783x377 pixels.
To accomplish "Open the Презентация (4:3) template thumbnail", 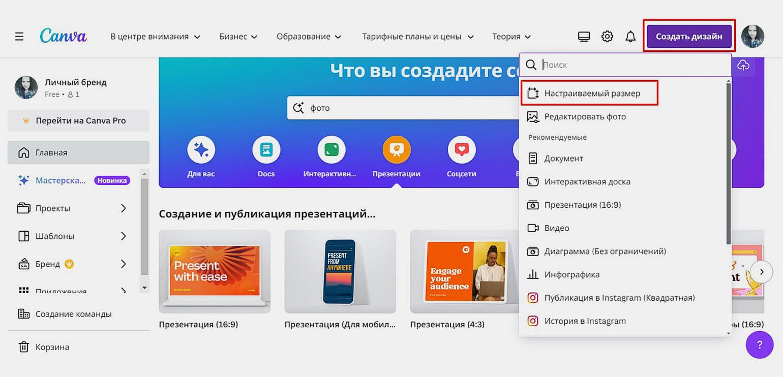I will pyautogui.click(x=464, y=271).
